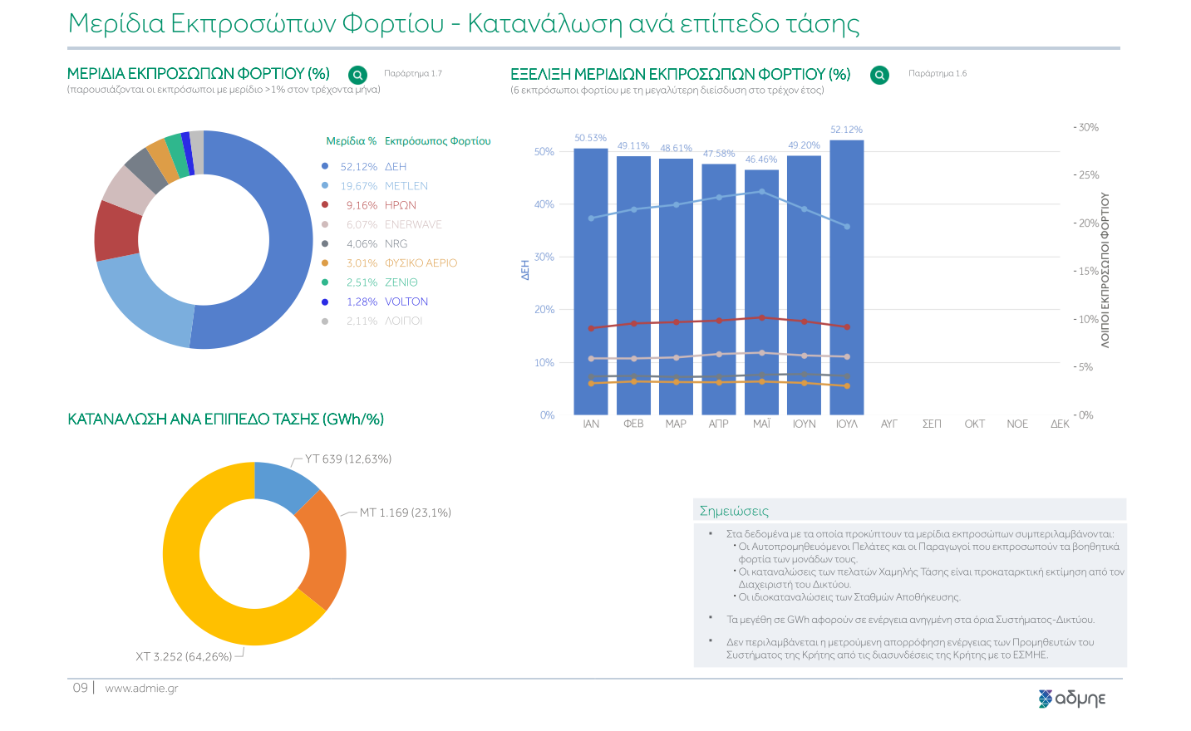Image resolution: width=1191 pixels, height=731 pixels.
Task: Click the ΛΟΙΠΟΙ ΕΚΠΡΟΣΩΠΟΙ ΦΟΡΤΙΟΥ right axis title
Action: click(x=1105, y=270)
